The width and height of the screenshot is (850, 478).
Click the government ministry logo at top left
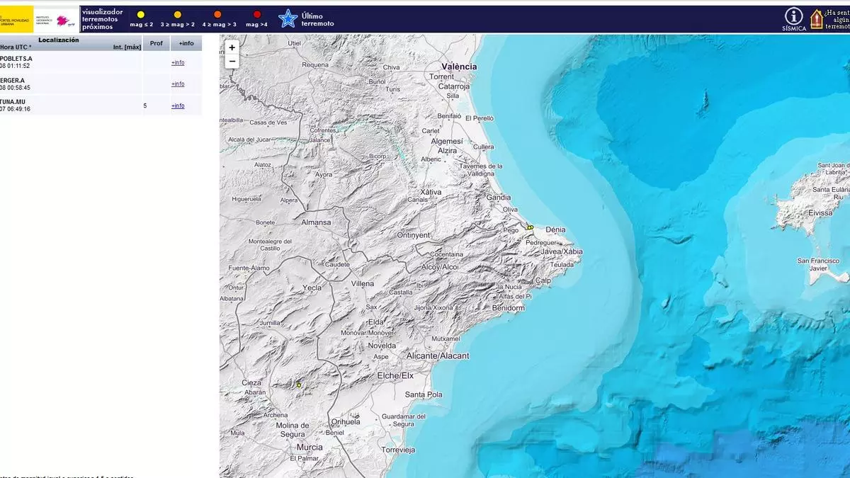tap(17, 19)
